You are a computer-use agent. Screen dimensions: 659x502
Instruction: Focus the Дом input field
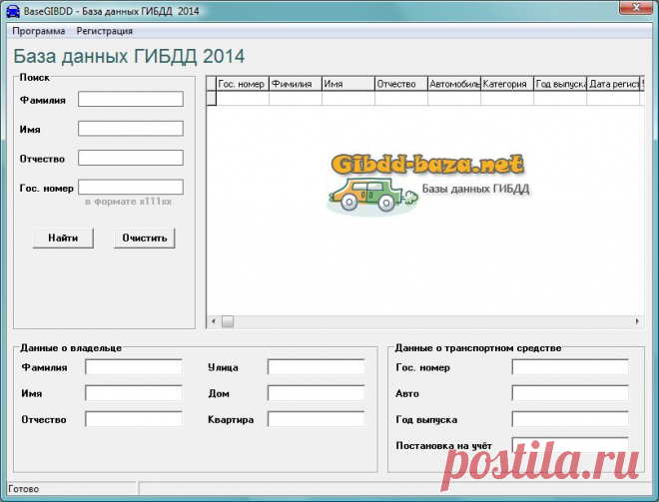click(317, 393)
